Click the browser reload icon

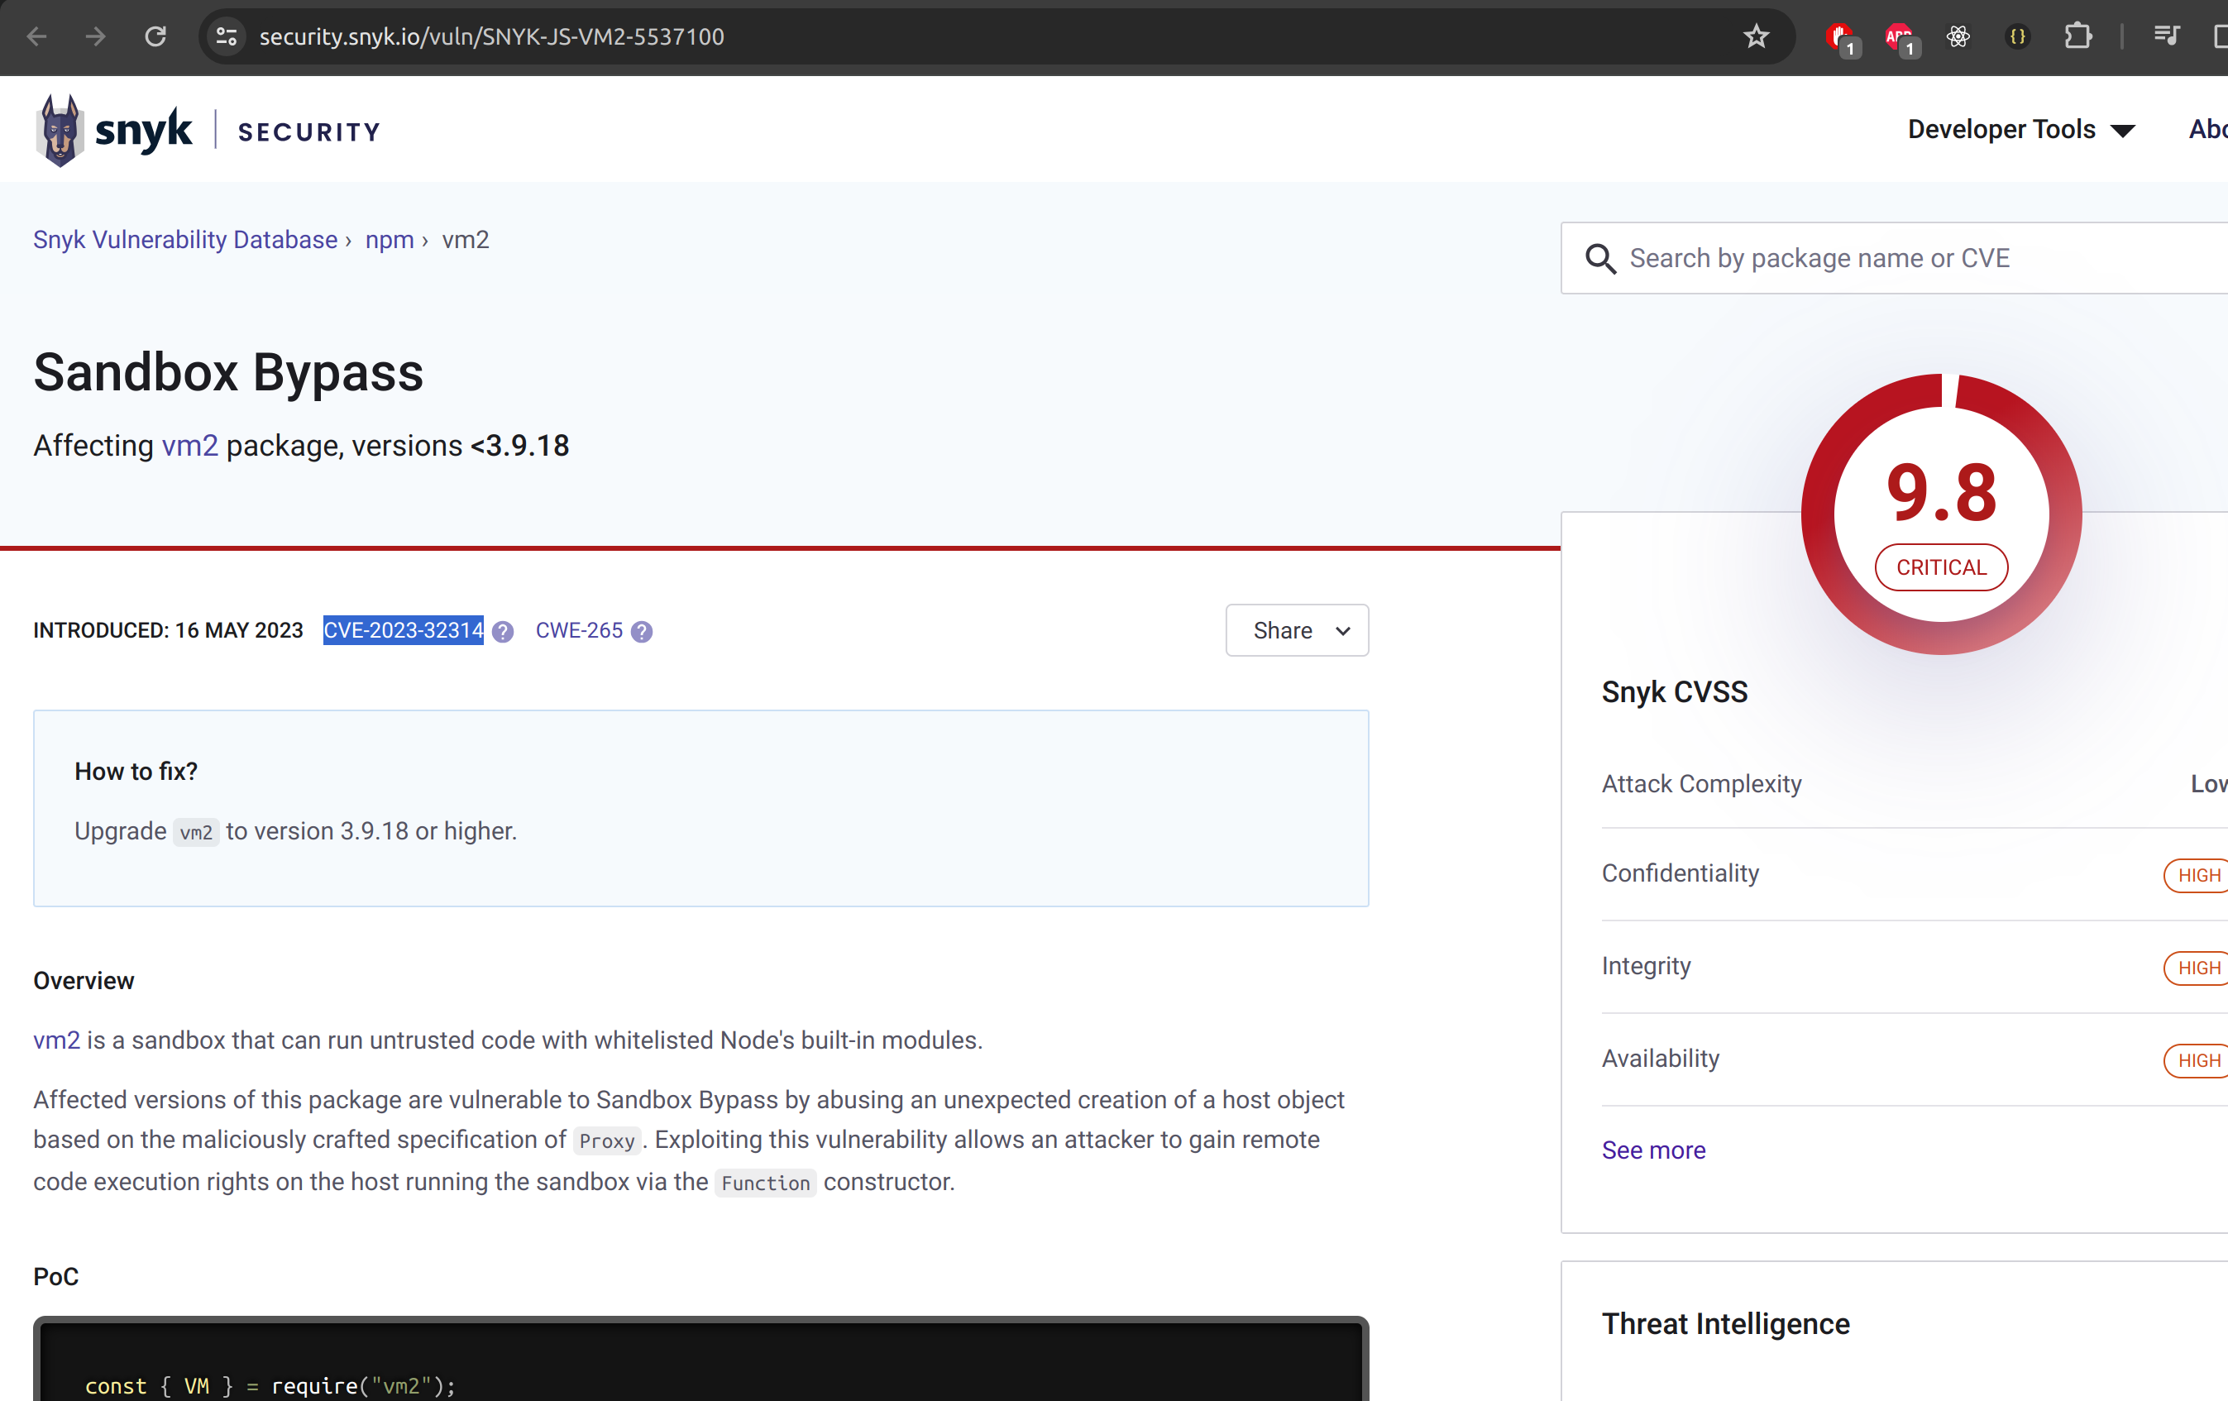pos(155,37)
